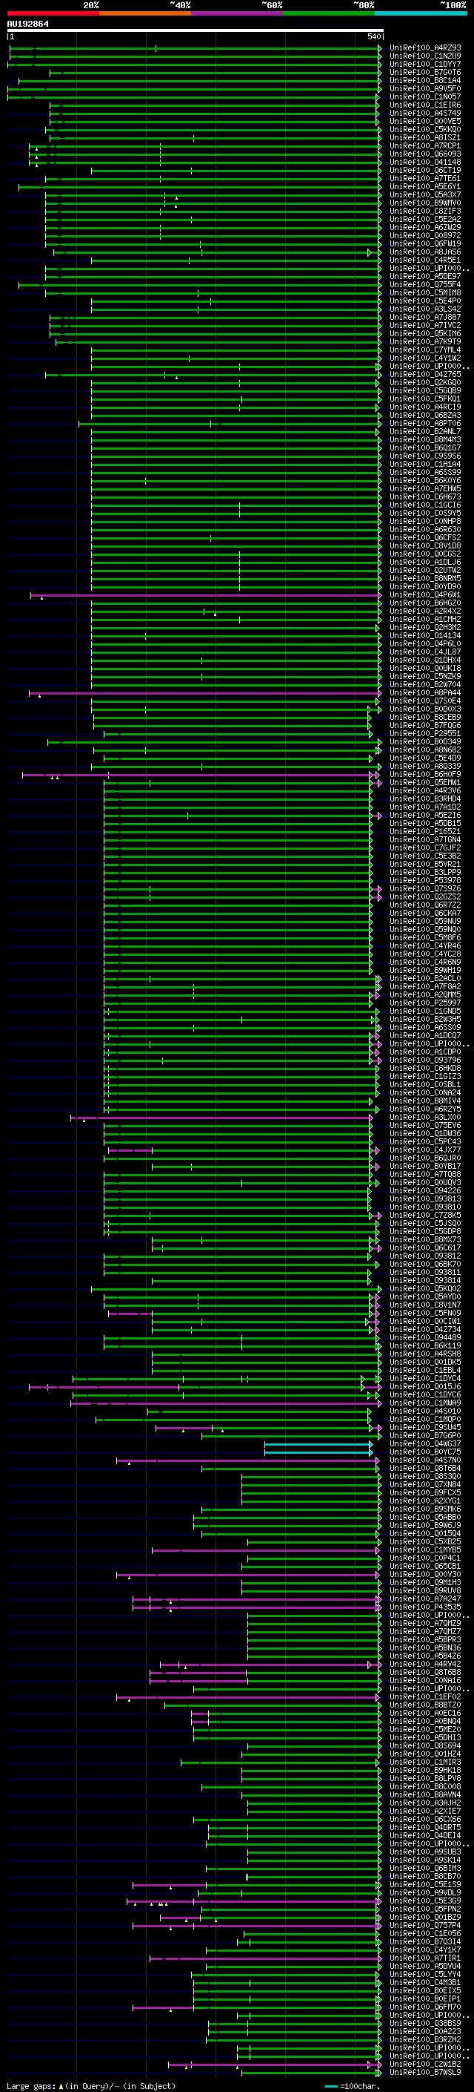
Task: Click the UniRef100_A4RV42 label
Action: point(425,1664)
